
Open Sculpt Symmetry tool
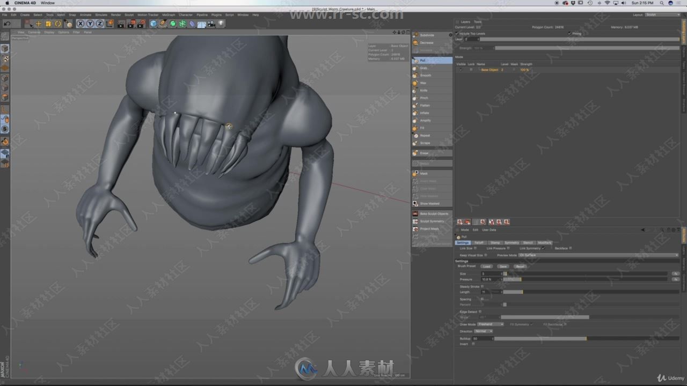[x=432, y=221]
